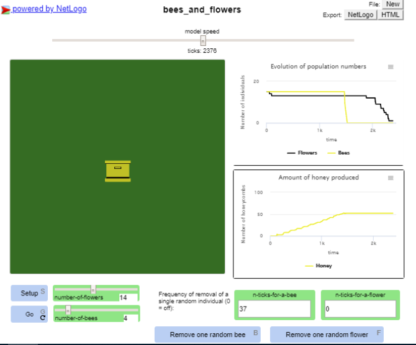
Task: Click Remove one random flower
Action: click(x=327, y=334)
